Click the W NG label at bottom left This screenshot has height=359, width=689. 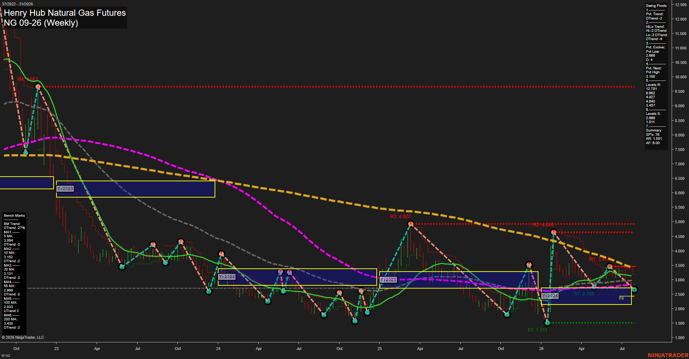tap(6, 356)
